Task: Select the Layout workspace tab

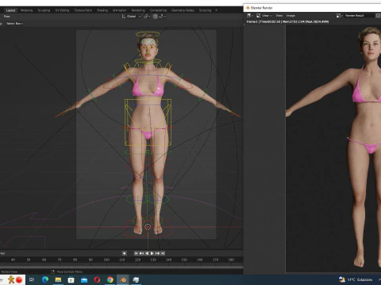Action: tap(11, 10)
